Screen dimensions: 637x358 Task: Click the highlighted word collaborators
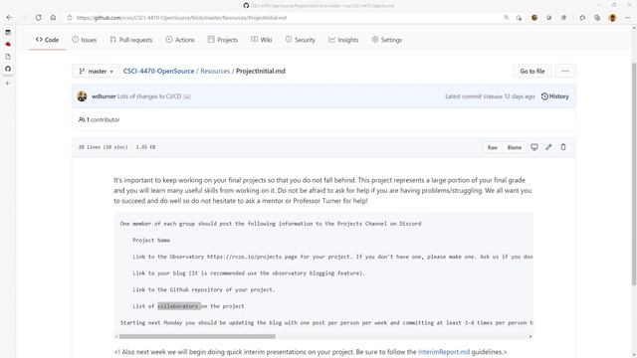click(179, 306)
